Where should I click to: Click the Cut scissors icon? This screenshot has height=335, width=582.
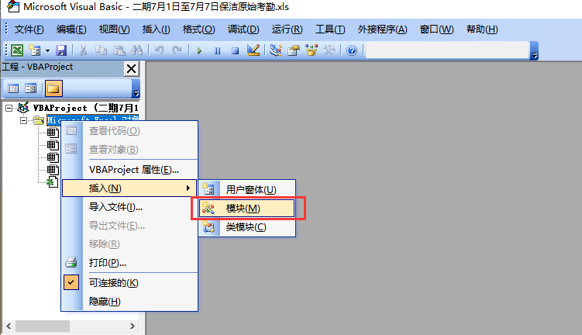point(84,50)
